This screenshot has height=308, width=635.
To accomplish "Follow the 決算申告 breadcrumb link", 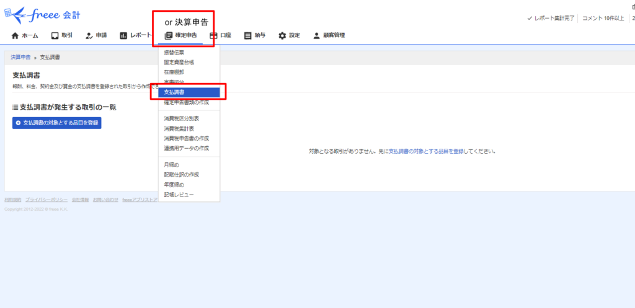I will (20, 57).
